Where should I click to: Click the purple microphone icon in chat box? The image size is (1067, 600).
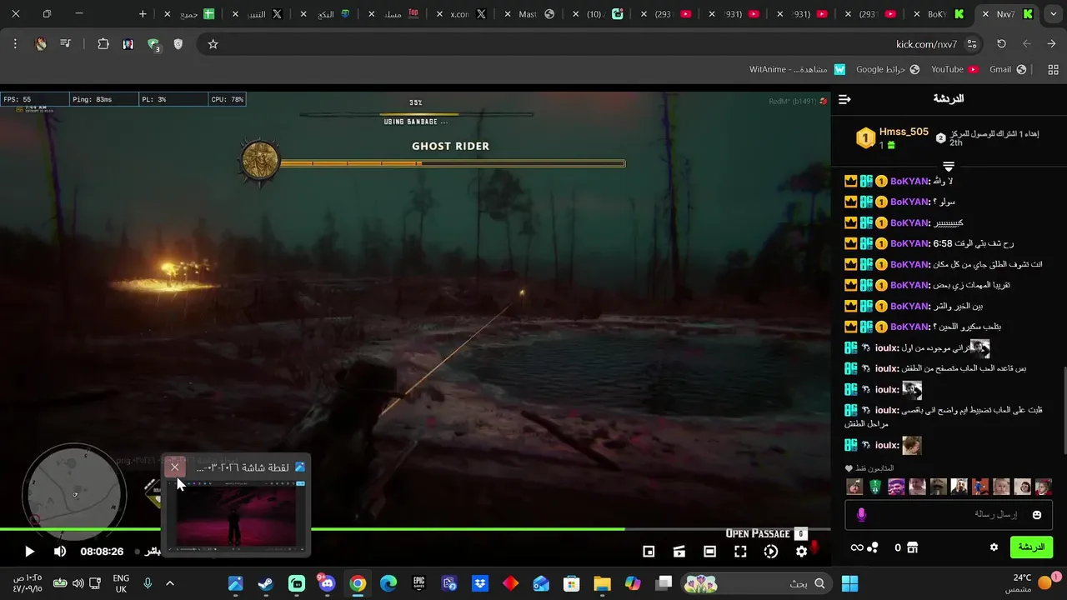(x=861, y=515)
